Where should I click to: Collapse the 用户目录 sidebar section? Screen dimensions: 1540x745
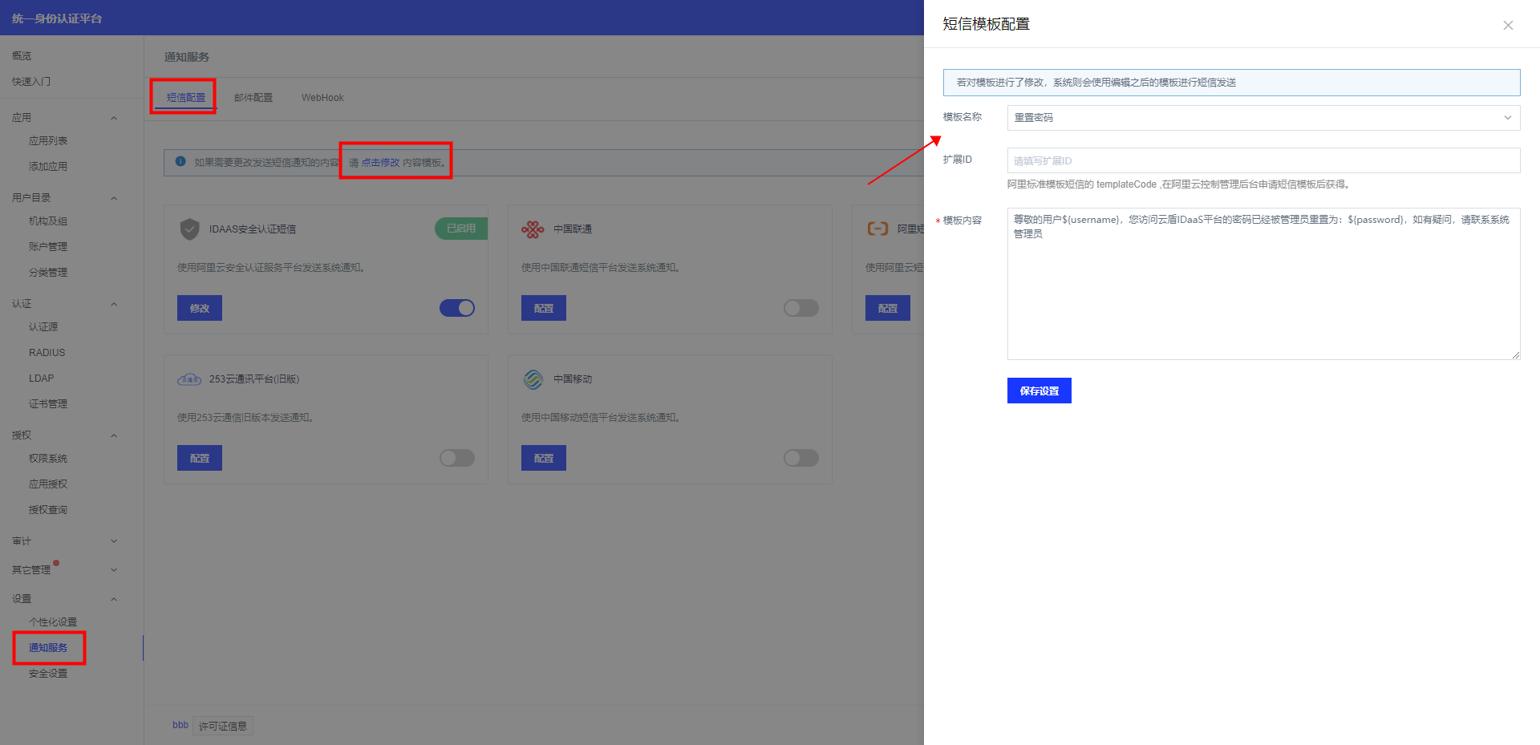coord(114,198)
